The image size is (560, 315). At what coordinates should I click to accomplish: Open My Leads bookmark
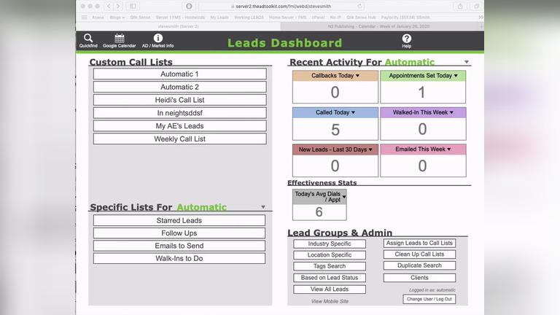tap(219, 17)
